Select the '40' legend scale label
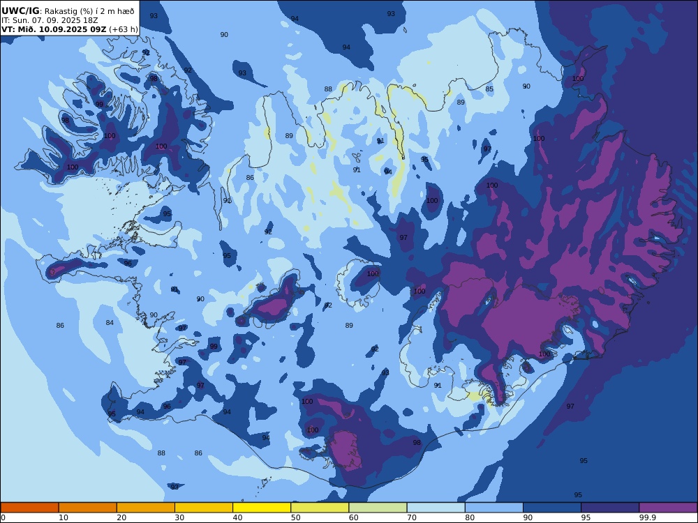The image size is (698, 523). (238, 517)
